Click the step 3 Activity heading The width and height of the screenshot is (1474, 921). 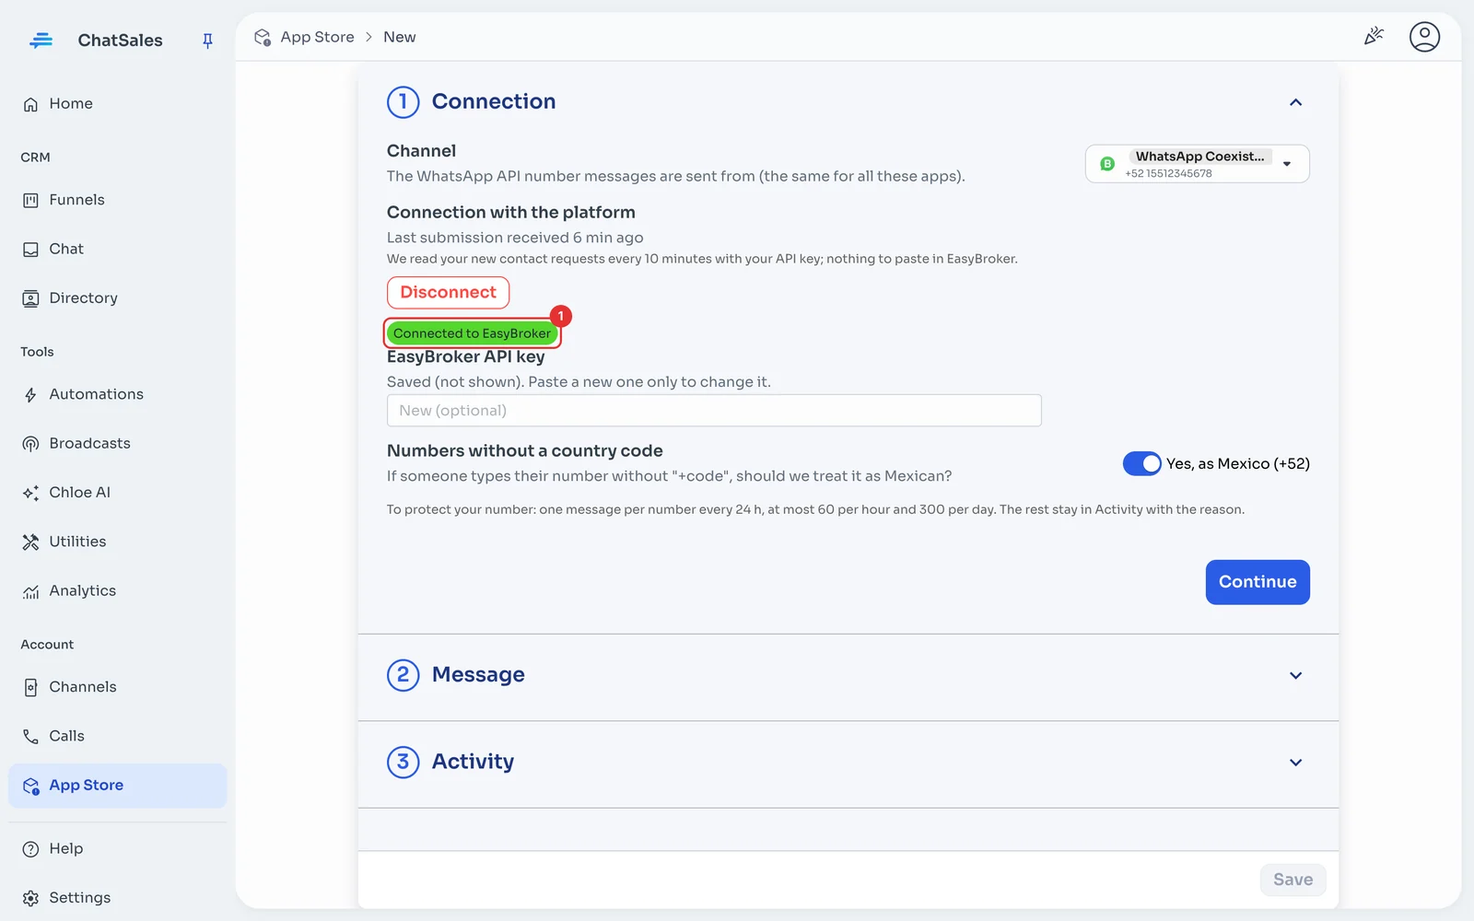pyautogui.click(x=473, y=762)
